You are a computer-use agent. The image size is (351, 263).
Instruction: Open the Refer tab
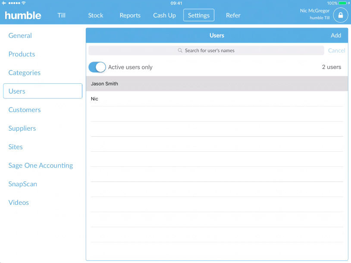233,15
